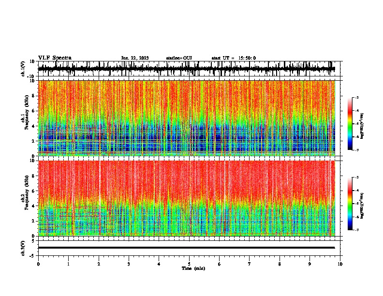Click the '1' minute tick label
Viewport: 383px width, 296px height.
click(x=68, y=264)
